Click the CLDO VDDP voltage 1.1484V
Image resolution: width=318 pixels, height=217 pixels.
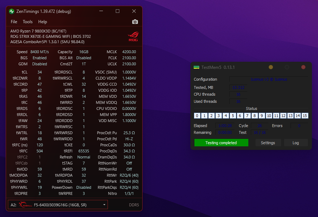point(129,78)
